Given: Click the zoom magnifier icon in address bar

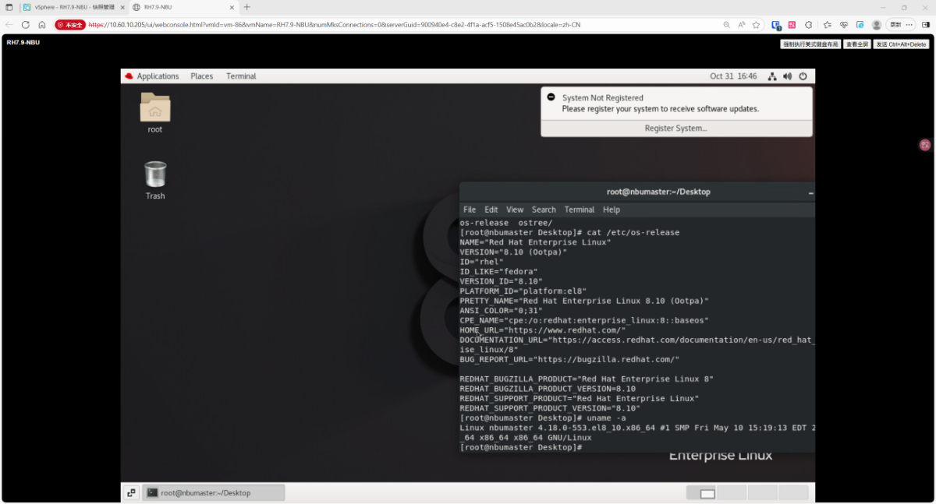Looking at the screenshot, I should coord(727,25).
